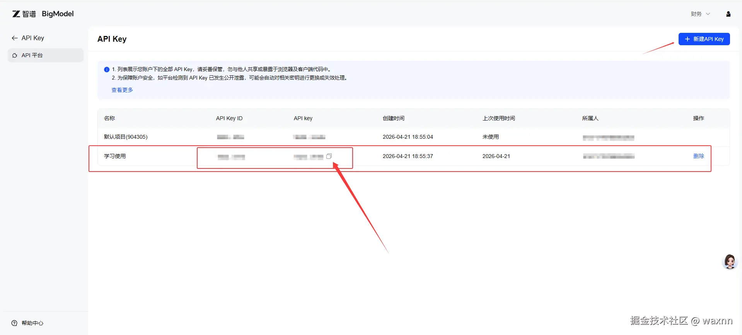Click the API key column header
Screen dimensions: 742x335
[303, 118]
